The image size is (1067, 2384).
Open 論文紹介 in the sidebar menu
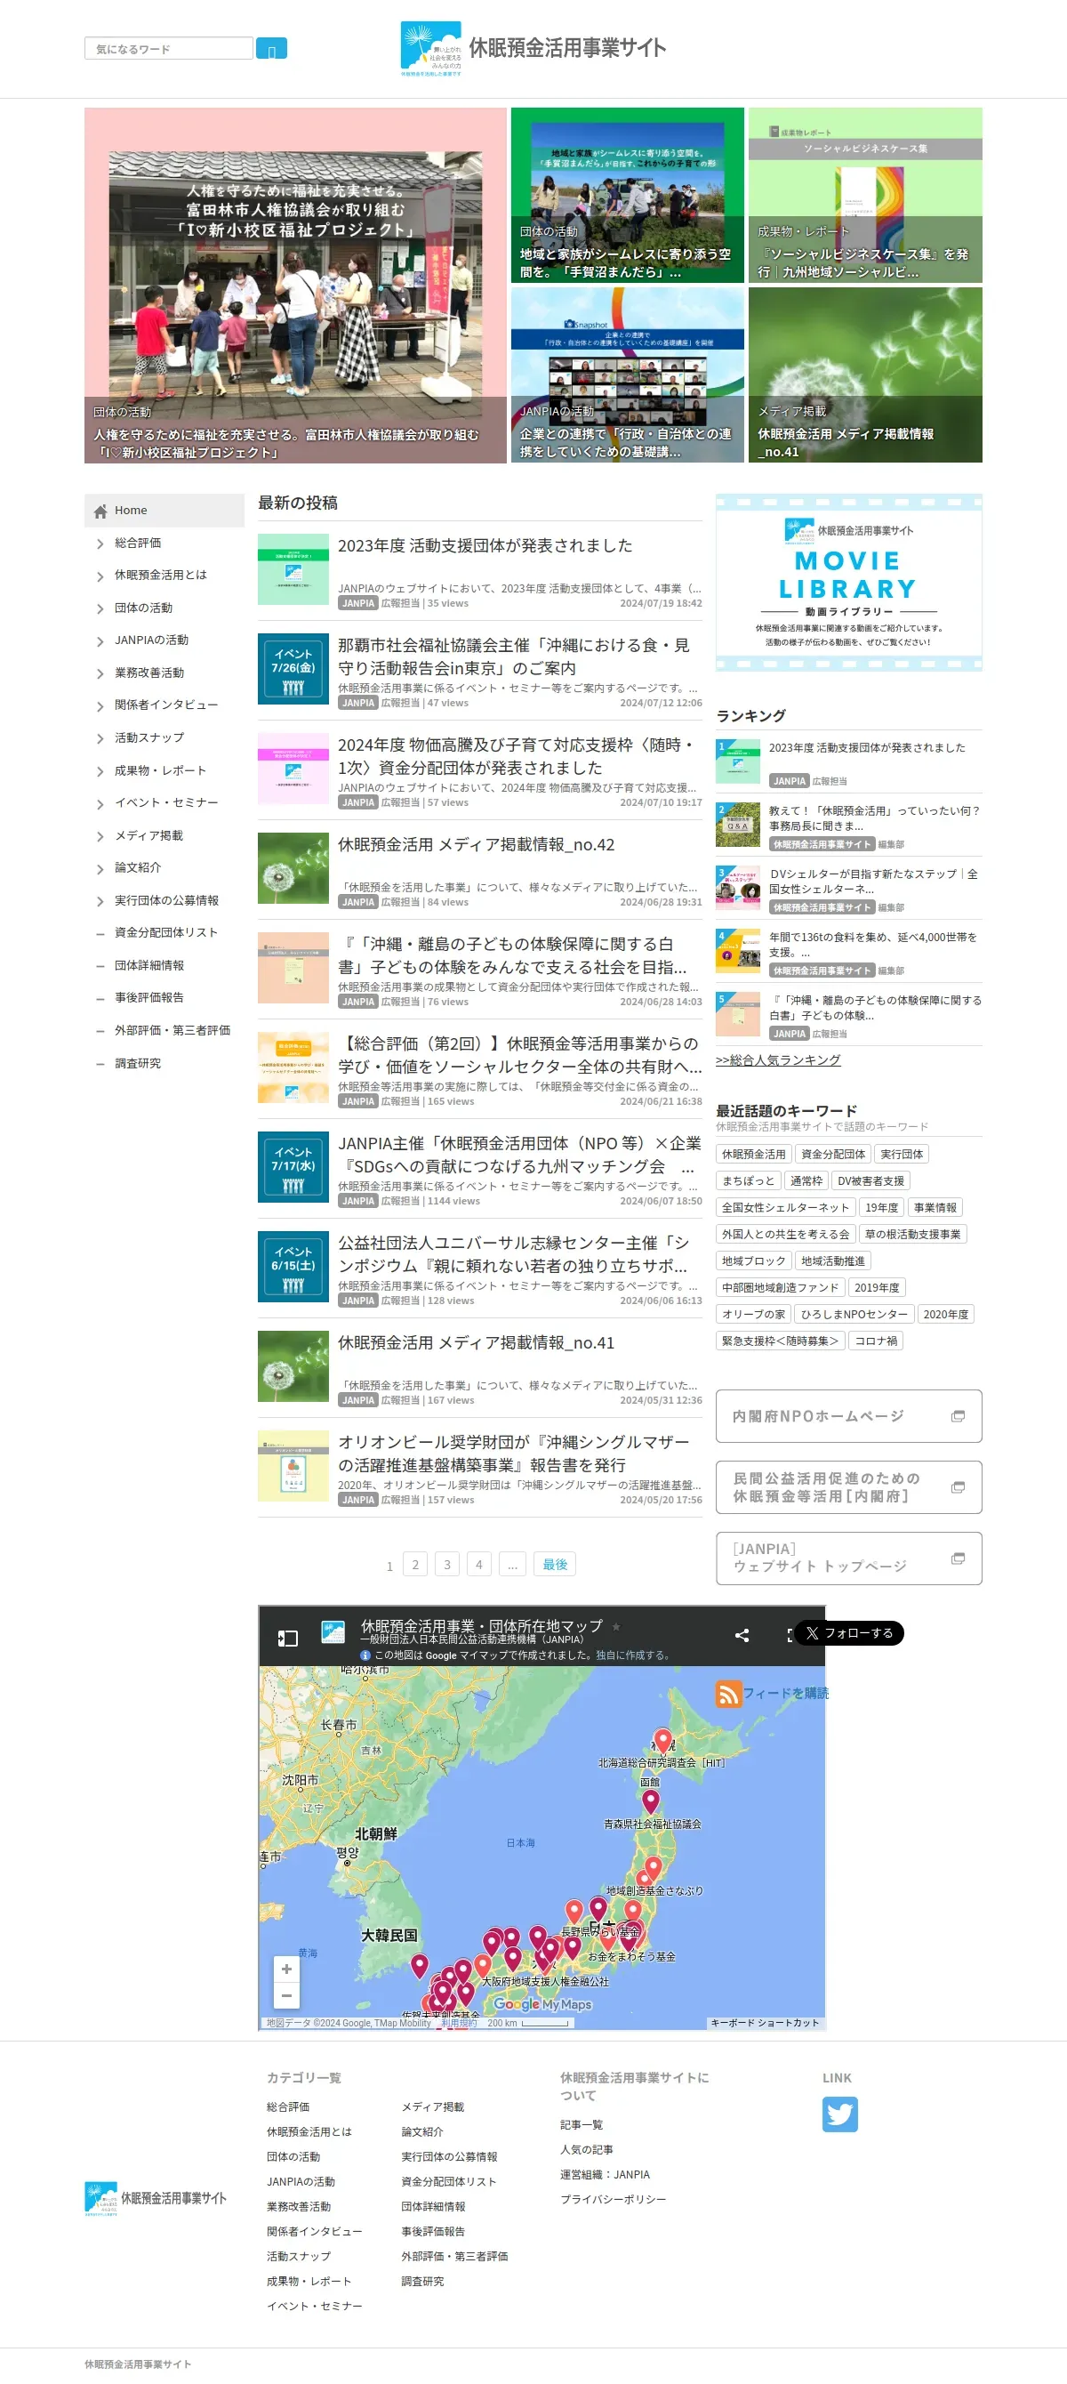click(138, 868)
